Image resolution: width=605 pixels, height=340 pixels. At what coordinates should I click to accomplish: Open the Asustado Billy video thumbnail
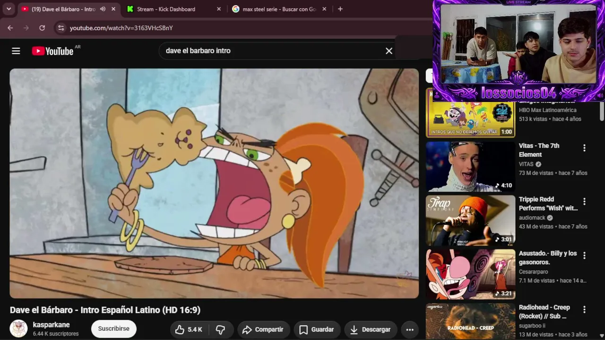[470, 274]
